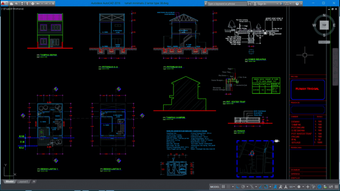The height and width of the screenshot is (191, 340).
Task: Open the WCS dropdown below the ViewCube
Action: [324, 42]
